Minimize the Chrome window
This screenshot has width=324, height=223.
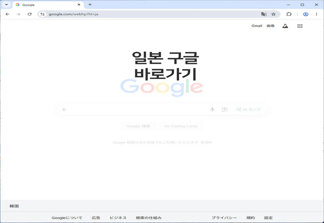pyautogui.click(x=288, y=4)
